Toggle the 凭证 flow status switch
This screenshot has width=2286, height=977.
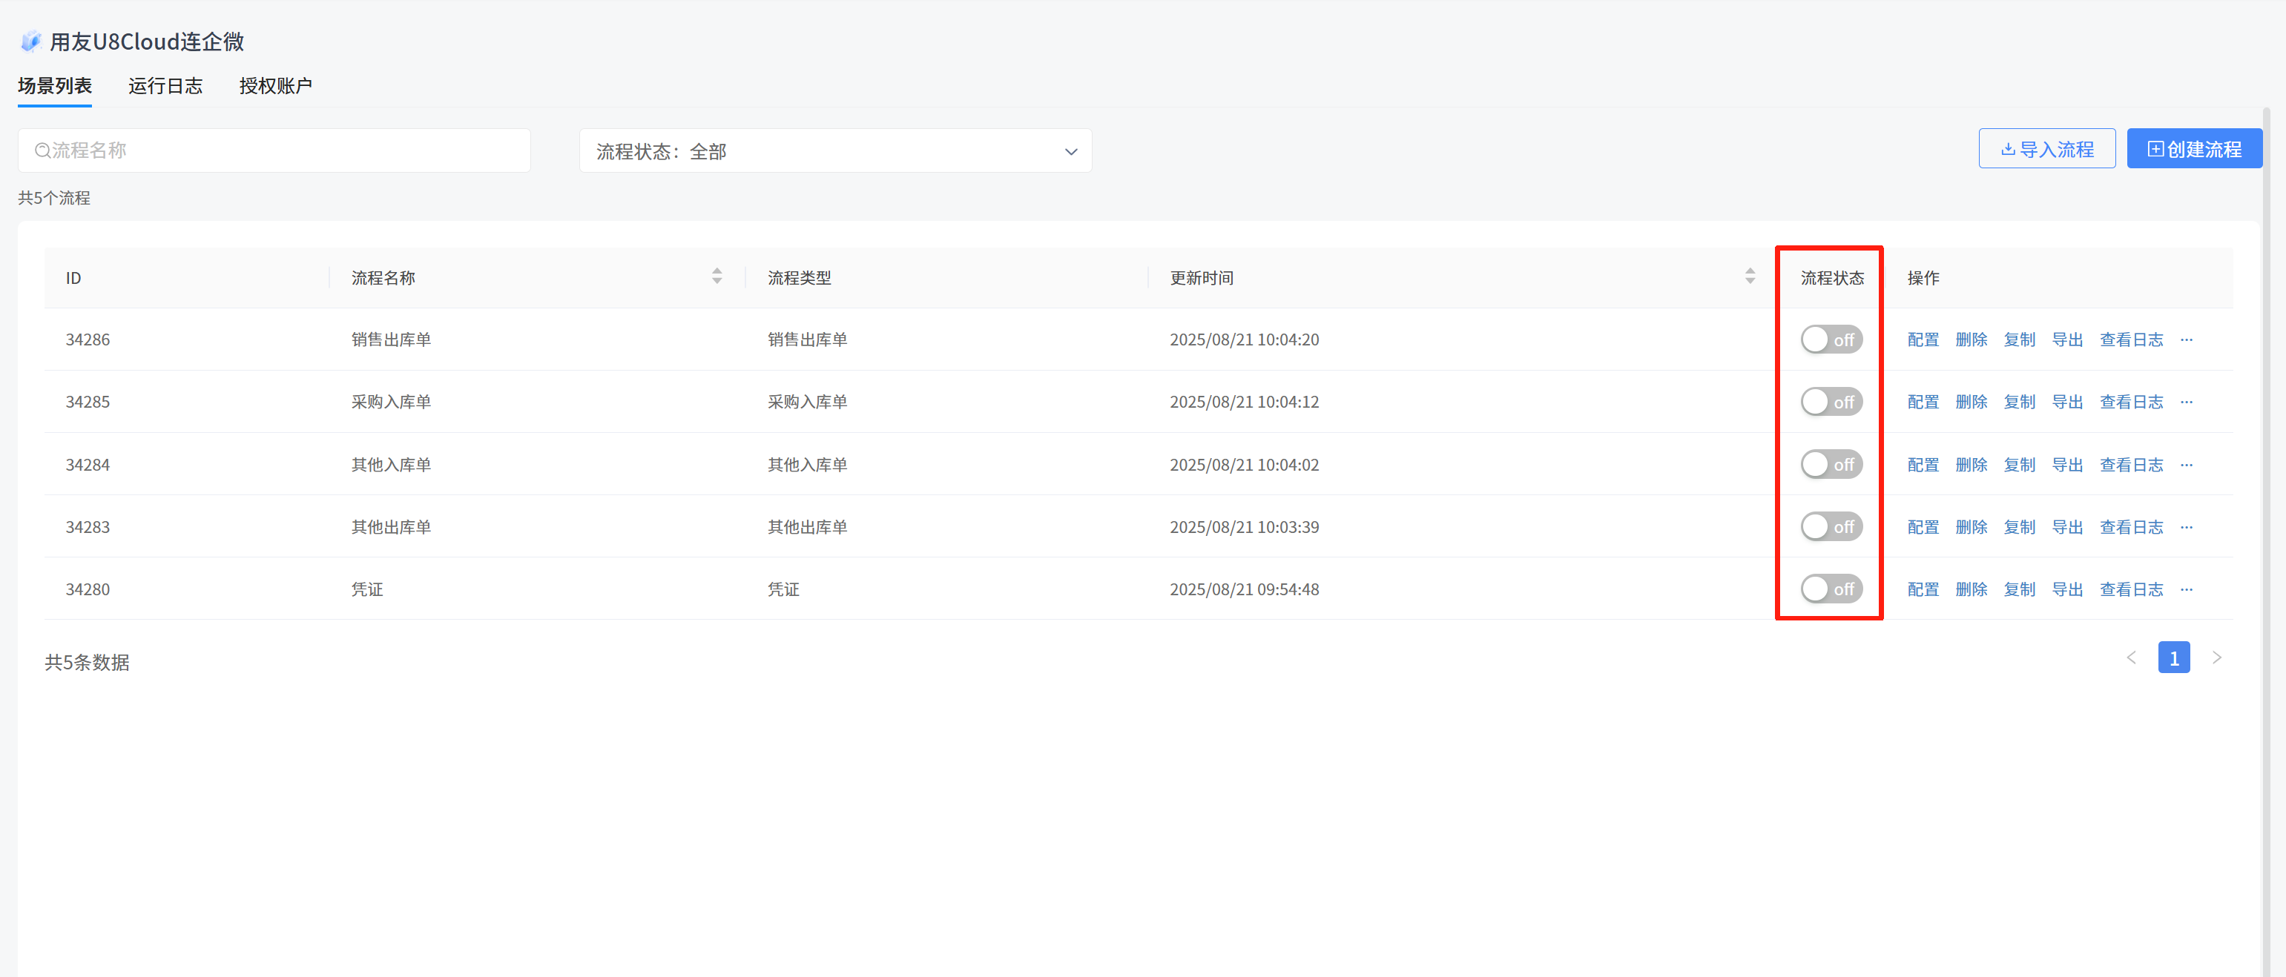click(x=1830, y=589)
